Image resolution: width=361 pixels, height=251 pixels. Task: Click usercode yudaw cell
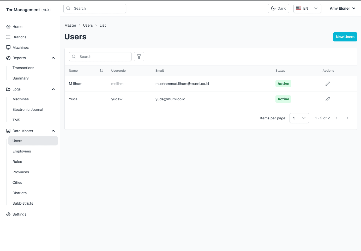[x=117, y=99]
